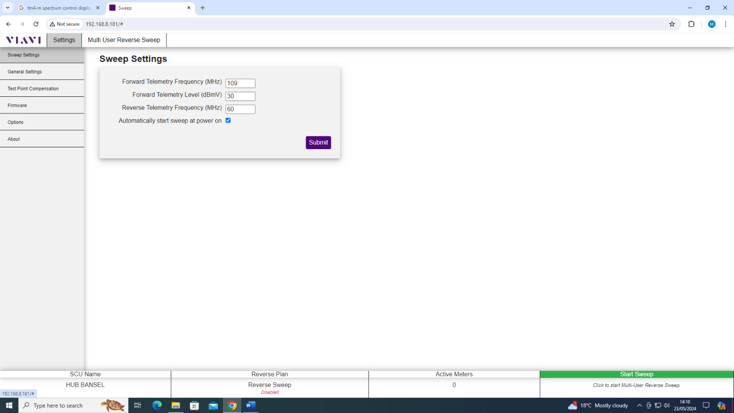
Task: Toggle automatically start sweep at power on
Action: coord(228,120)
